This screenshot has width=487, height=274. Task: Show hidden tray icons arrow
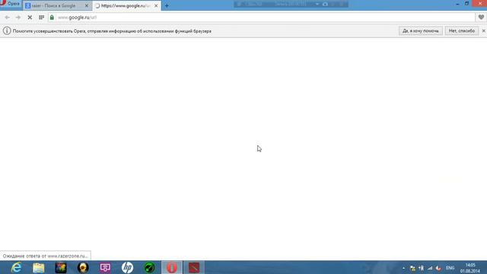(x=404, y=268)
